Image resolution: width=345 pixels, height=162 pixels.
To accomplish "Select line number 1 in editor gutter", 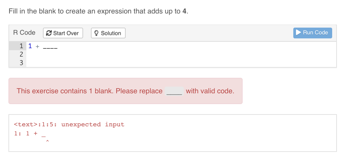I will (21, 46).
